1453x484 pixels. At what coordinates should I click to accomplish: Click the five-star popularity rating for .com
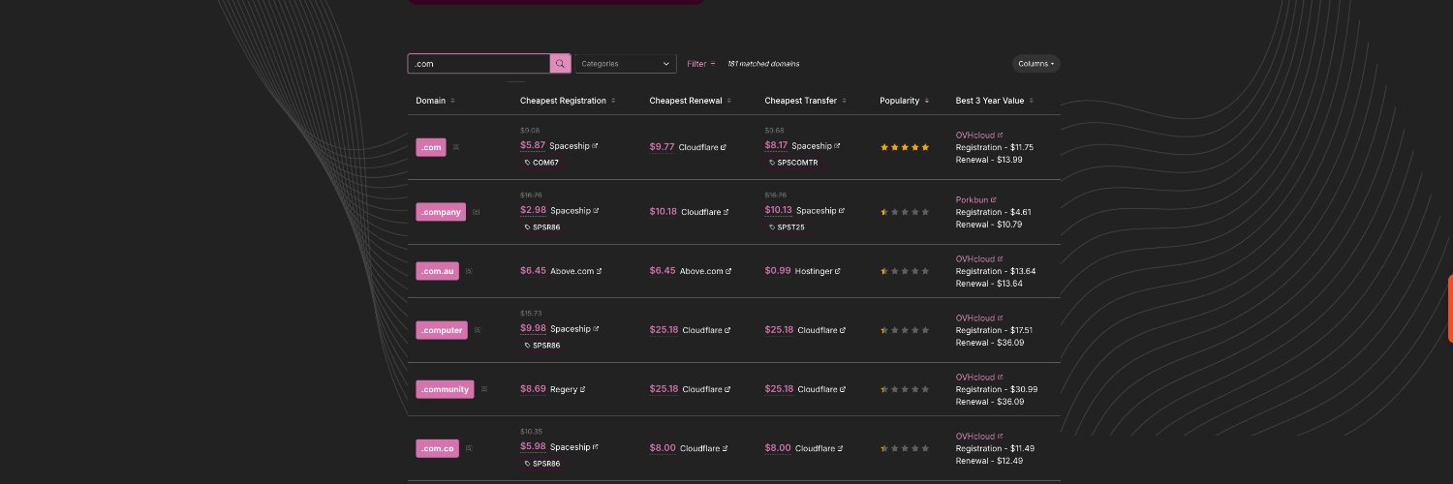[x=905, y=147]
